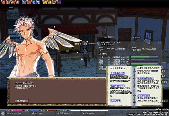The height and width of the screenshot is (116, 169).
Task: Click the ego weapon name next to 名稱
Action: (x=116, y=49)
